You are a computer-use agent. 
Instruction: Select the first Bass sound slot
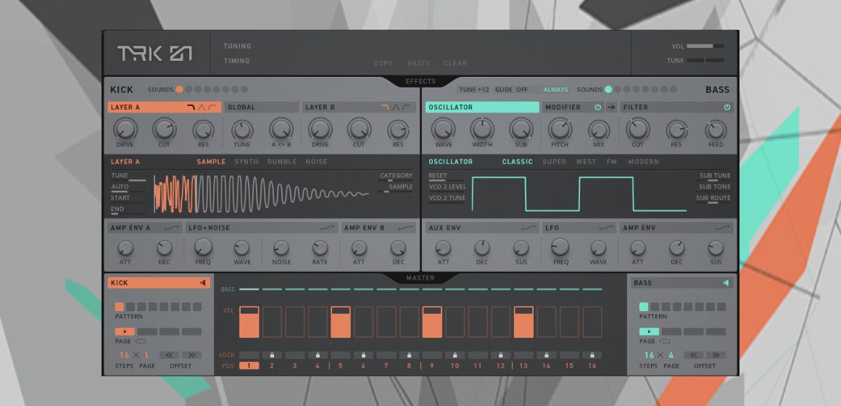(608, 90)
